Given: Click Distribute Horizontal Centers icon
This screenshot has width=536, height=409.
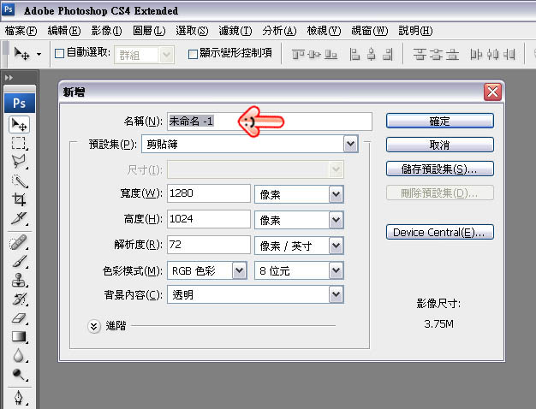Looking at the screenshot, I should (493, 54).
